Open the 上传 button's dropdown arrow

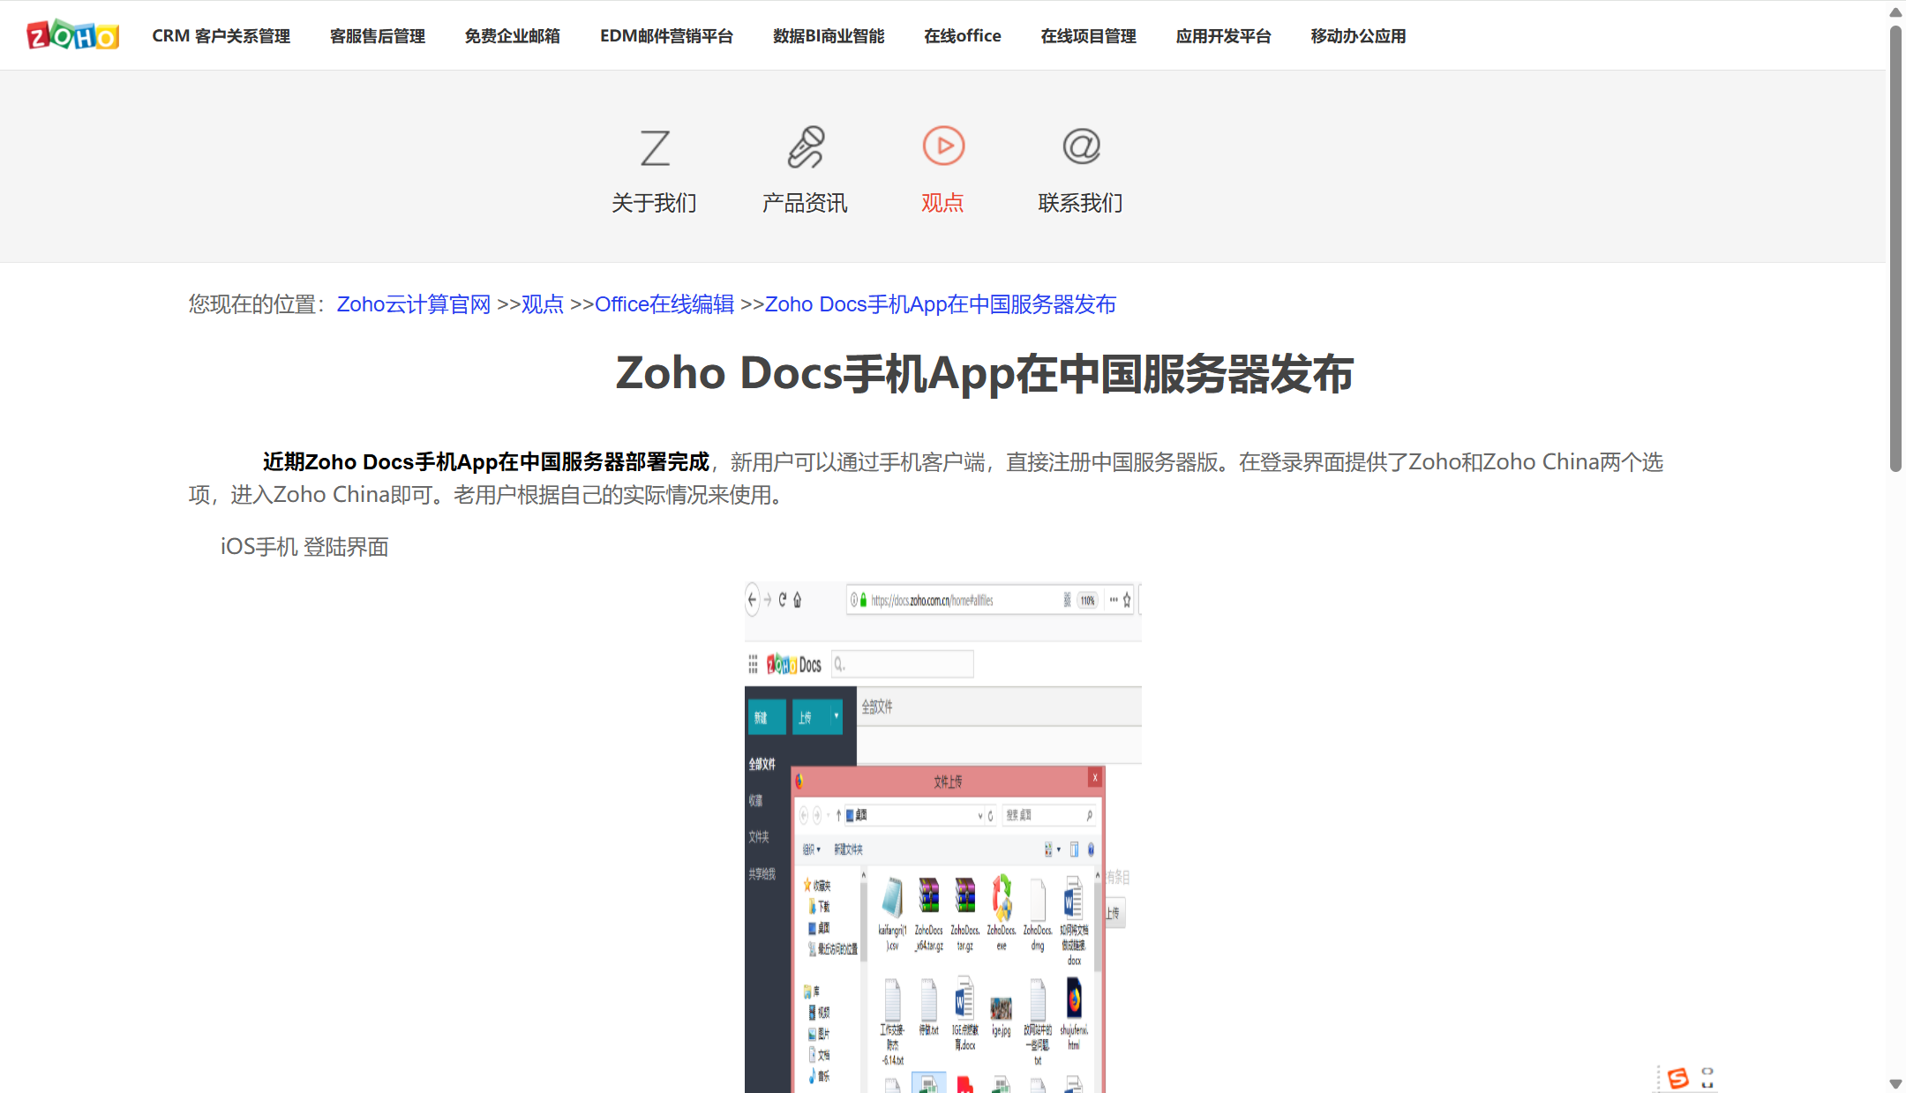coord(837,715)
